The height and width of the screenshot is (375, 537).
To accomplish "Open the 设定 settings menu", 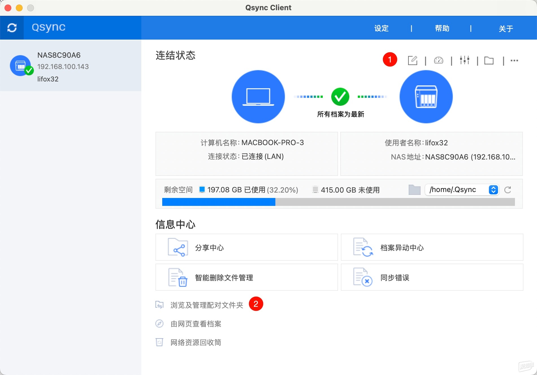I will click(x=381, y=28).
